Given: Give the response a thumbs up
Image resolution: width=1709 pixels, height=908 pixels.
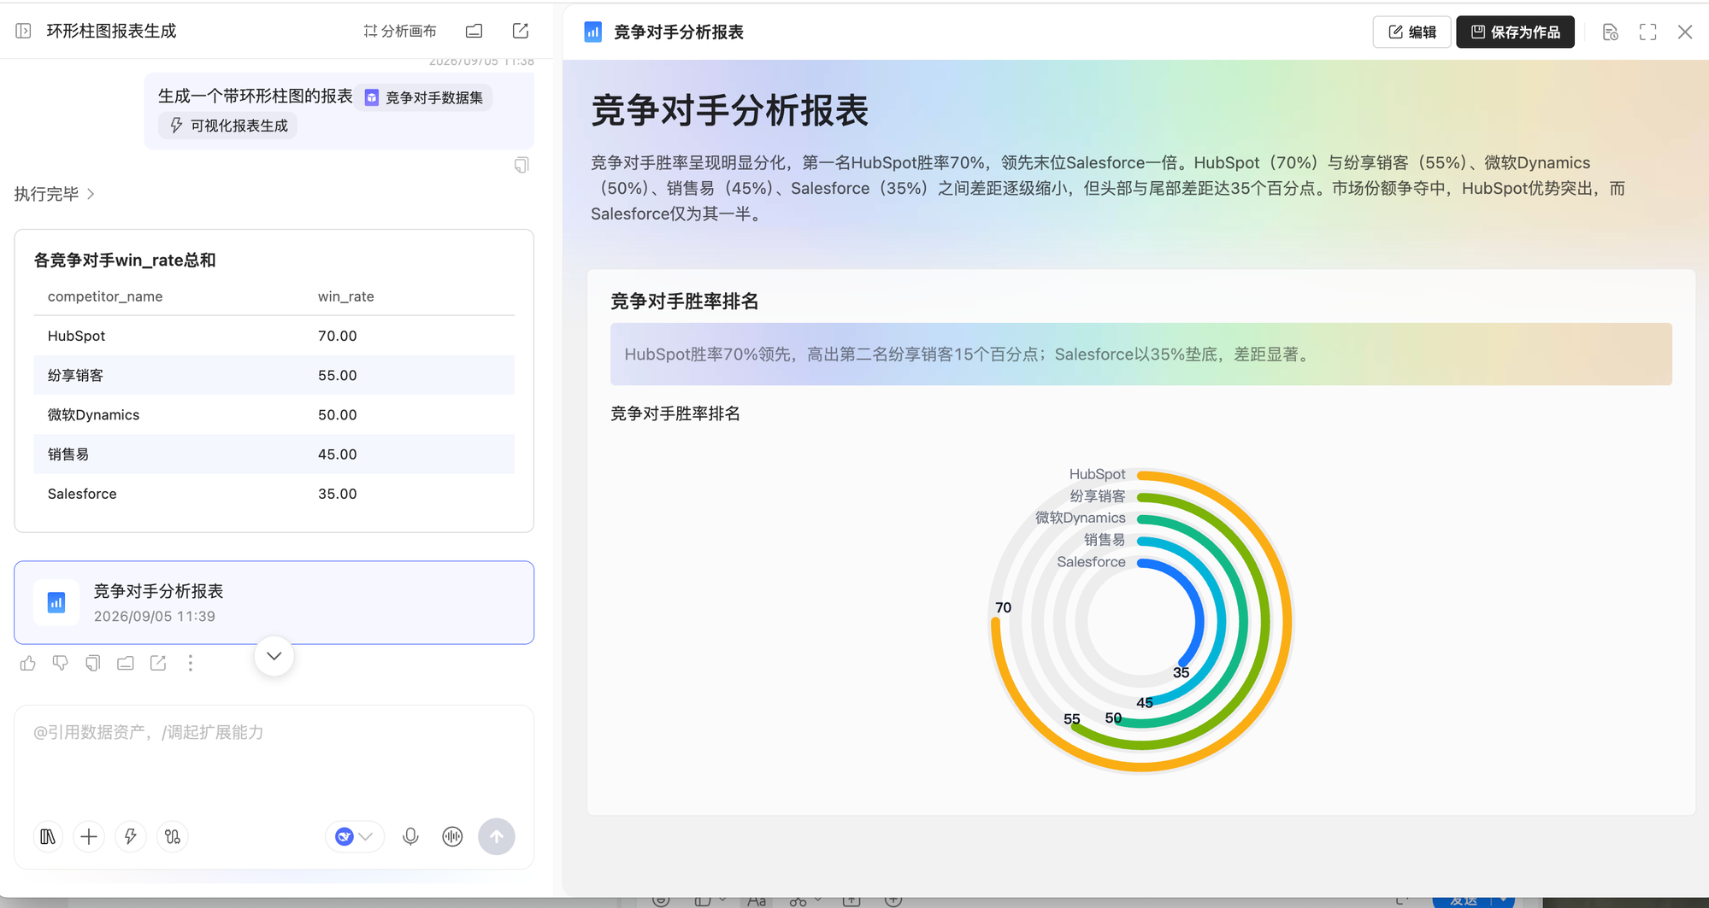Looking at the screenshot, I should tap(28, 663).
